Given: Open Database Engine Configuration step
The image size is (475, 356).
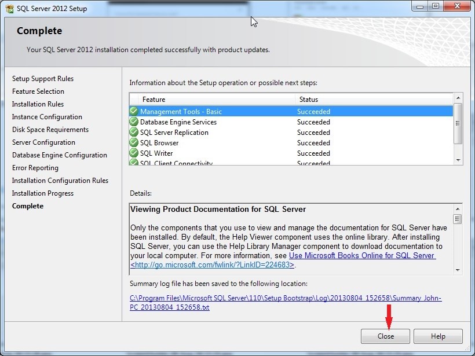Looking at the screenshot, I should 59,155.
